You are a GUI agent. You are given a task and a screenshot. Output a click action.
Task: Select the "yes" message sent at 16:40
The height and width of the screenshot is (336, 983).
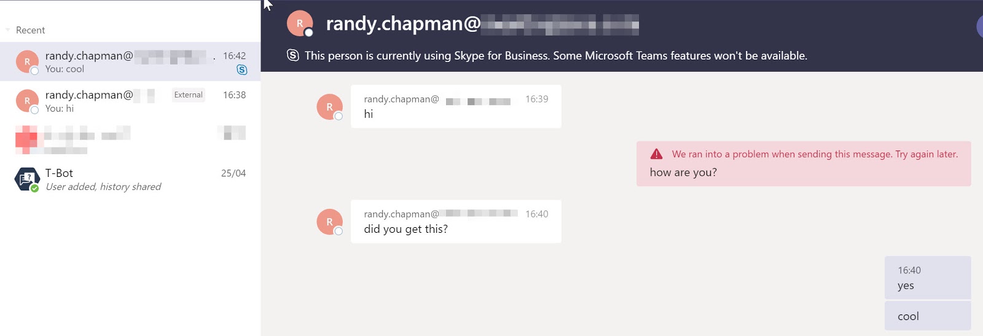pyautogui.click(x=927, y=278)
